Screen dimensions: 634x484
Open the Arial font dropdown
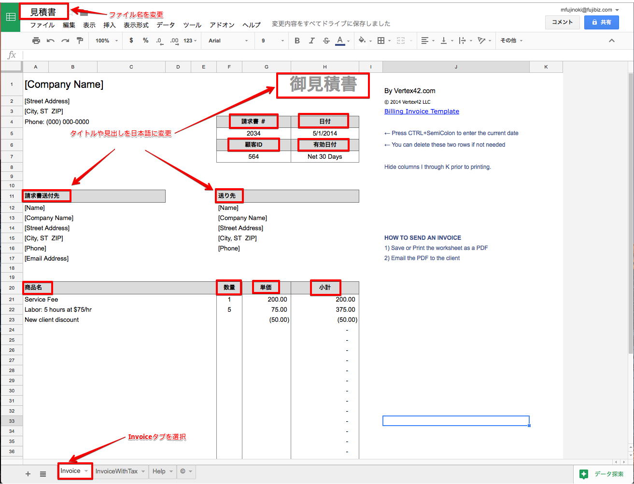coord(228,41)
